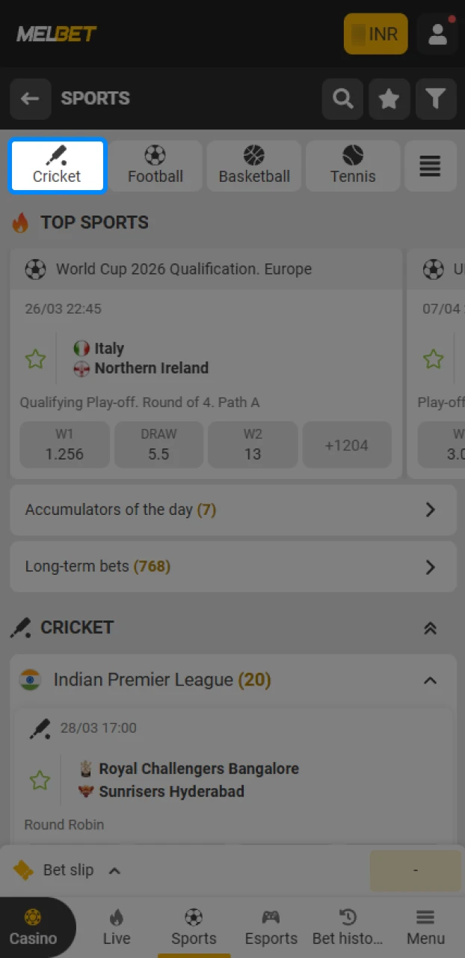This screenshot has width=465, height=958.
Task: Open the search icon in the header
Action: point(342,99)
